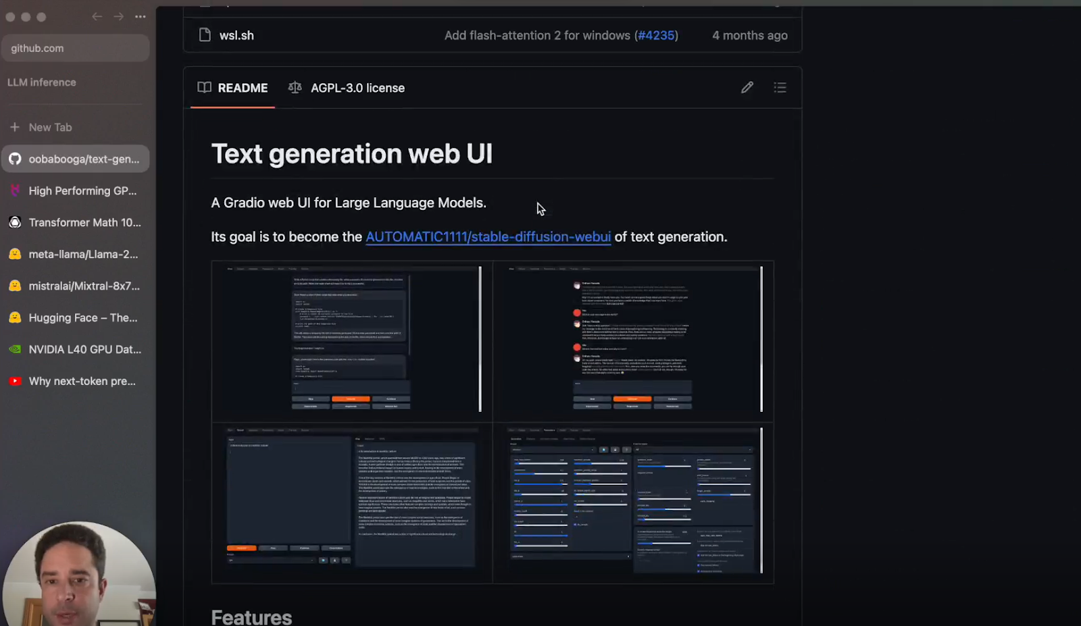Select the README tab

pos(232,88)
